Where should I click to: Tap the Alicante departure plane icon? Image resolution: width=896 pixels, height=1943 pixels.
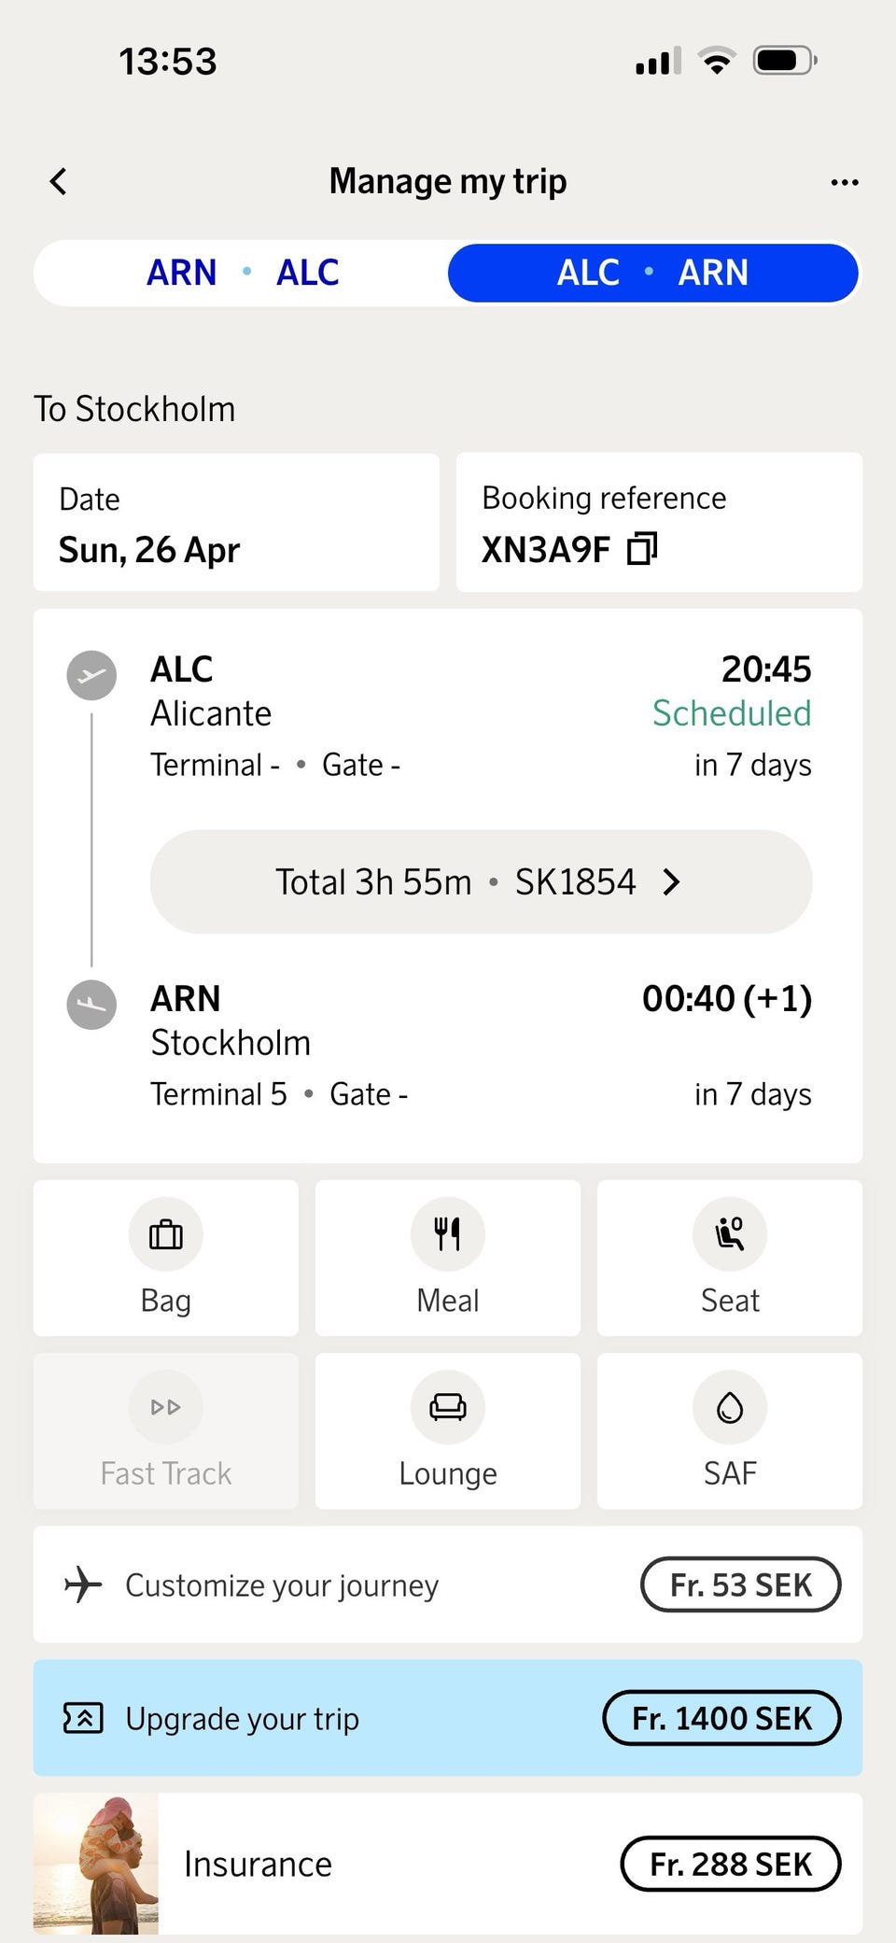[x=91, y=675]
